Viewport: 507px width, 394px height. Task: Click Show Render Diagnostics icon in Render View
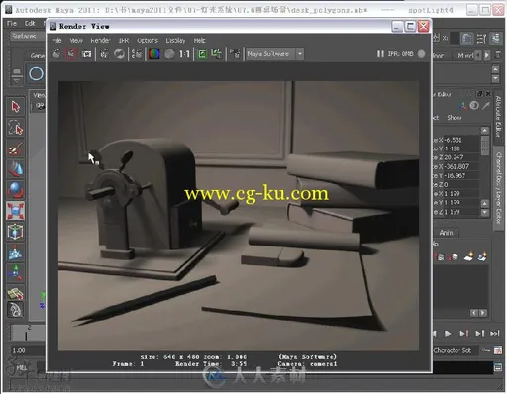coord(235,53)
